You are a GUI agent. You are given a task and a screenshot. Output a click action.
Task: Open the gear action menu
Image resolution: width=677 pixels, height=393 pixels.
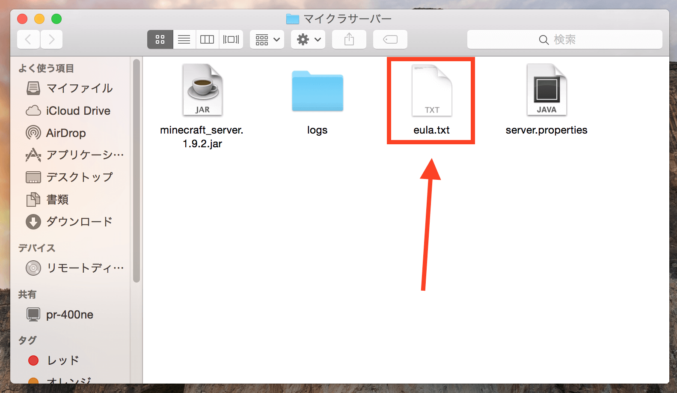(x=308, y=39)
